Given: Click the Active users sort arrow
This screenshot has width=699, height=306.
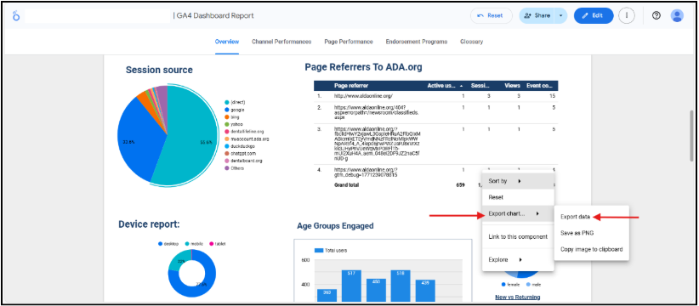Looking at the screenshot, I should (x=461, y=86).
